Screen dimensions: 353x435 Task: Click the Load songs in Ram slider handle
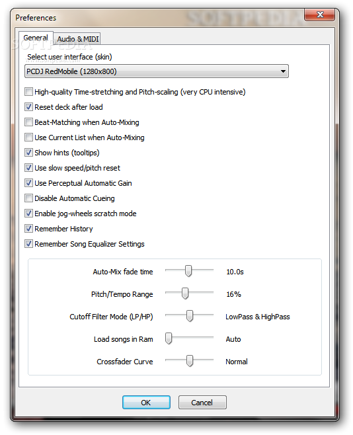(169, 338)
